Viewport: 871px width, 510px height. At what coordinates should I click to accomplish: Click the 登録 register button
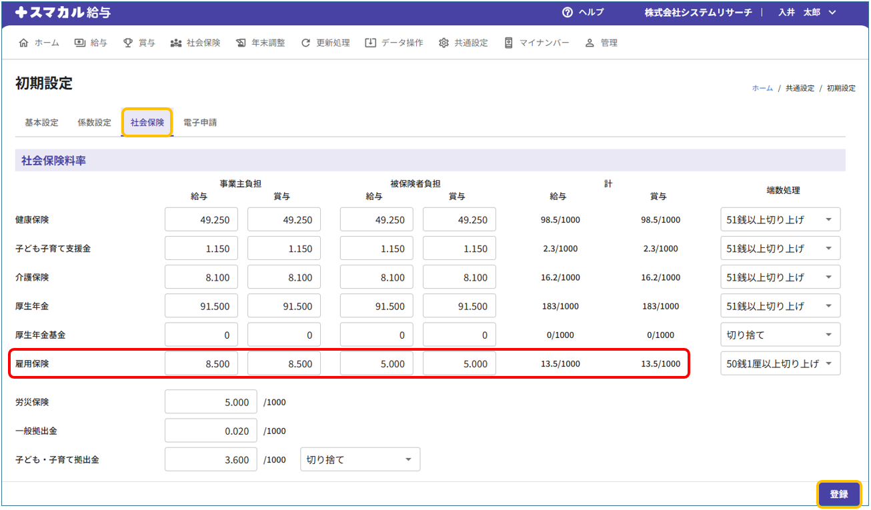(x=838, y=494)
